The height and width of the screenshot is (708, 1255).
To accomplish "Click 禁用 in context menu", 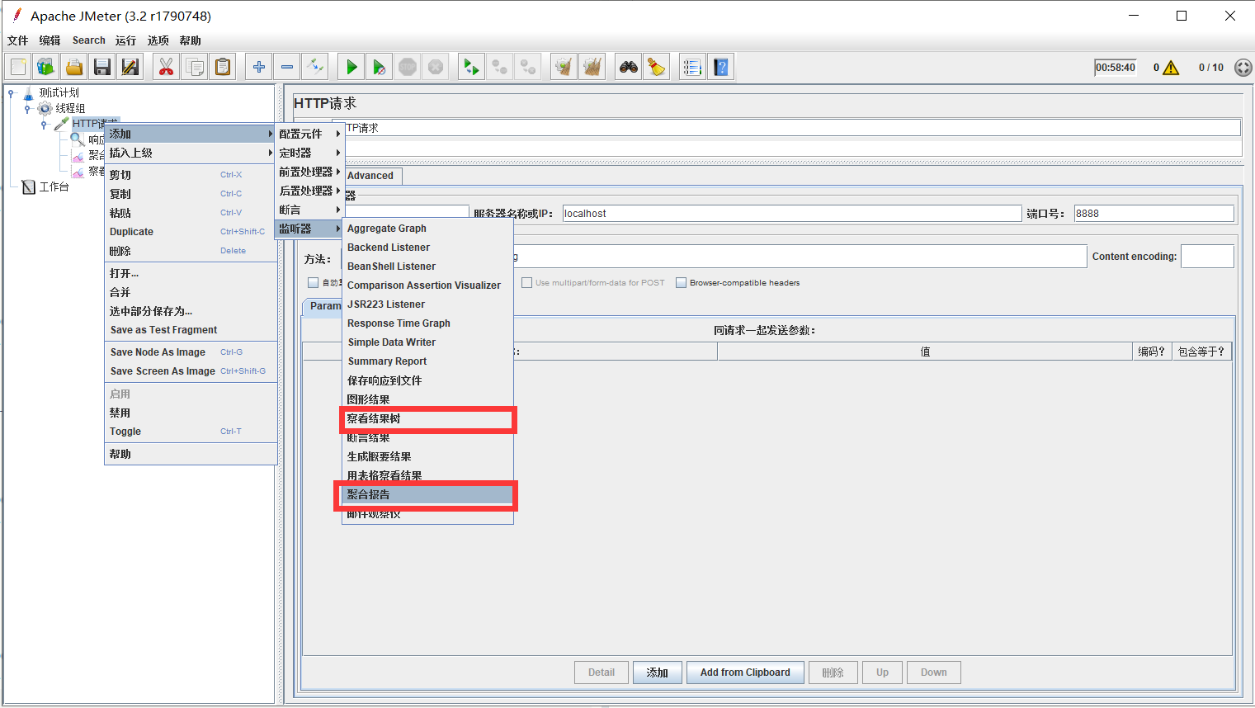I will 191,413.
